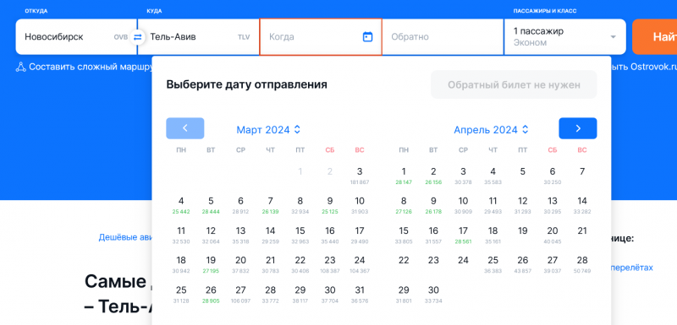Click calendar icon in Когда field
Screen dimensions: 677x325
[367, 36]
